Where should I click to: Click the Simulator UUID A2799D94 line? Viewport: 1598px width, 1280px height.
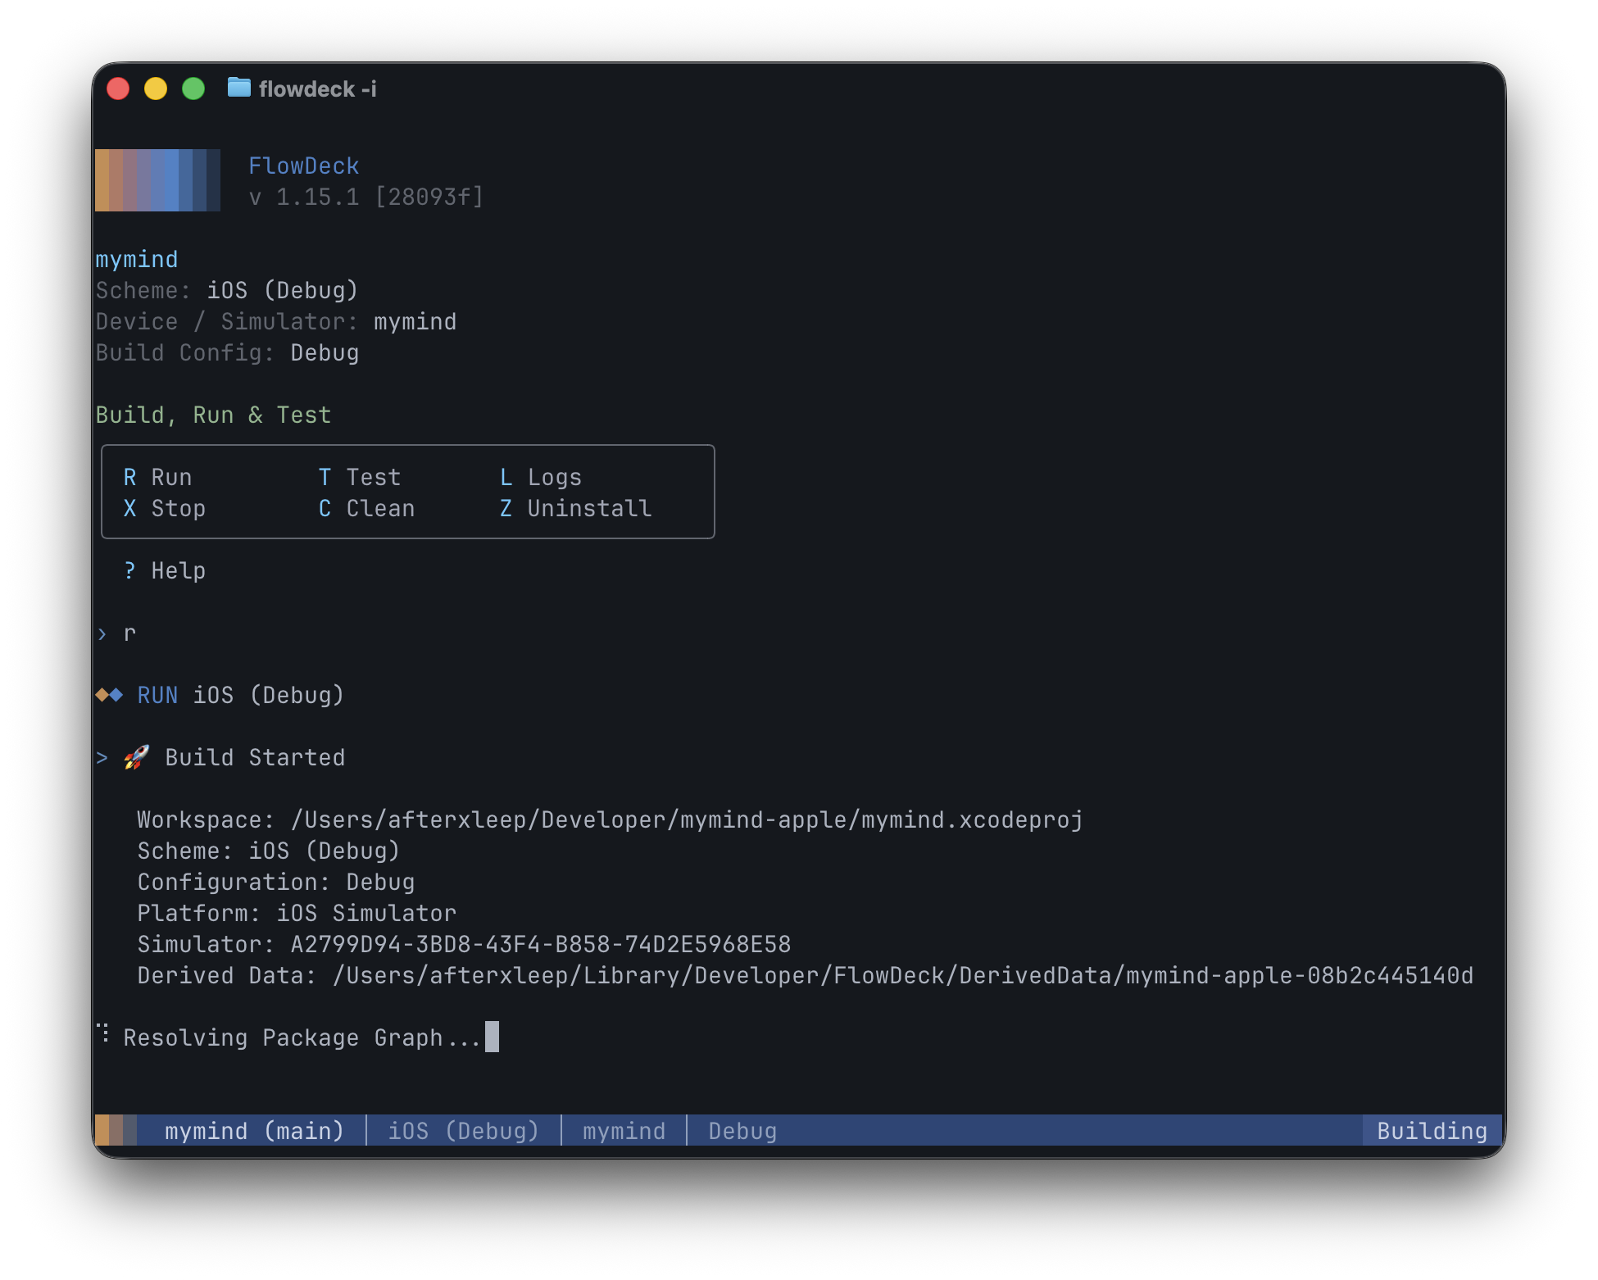click(464, 945)
